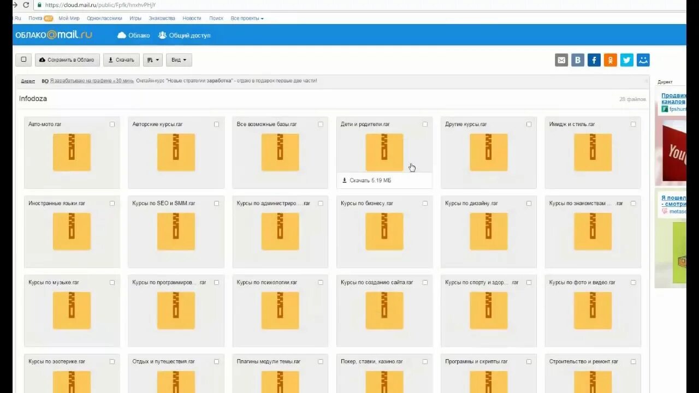
Task: Click Сохранить в Облако button
Action: point(67,60)
